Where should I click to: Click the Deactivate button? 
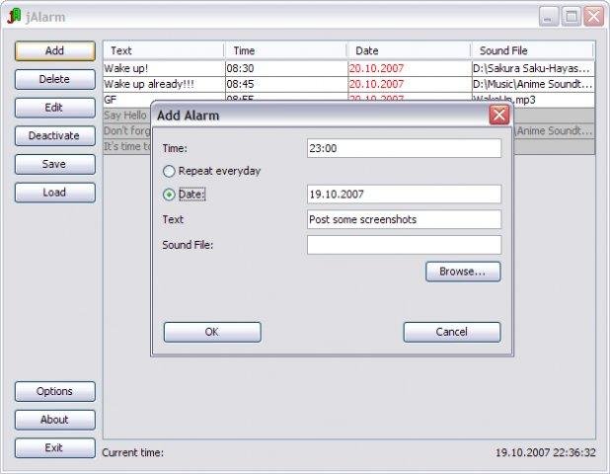[54, 136]
